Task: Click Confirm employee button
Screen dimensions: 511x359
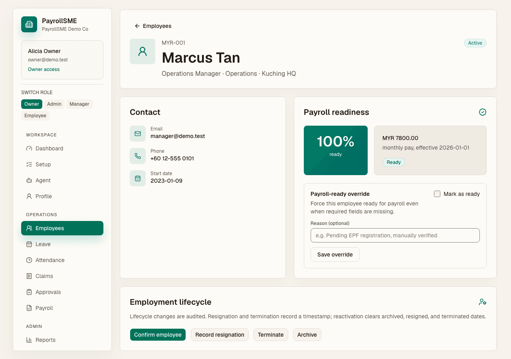Action: 158,335
